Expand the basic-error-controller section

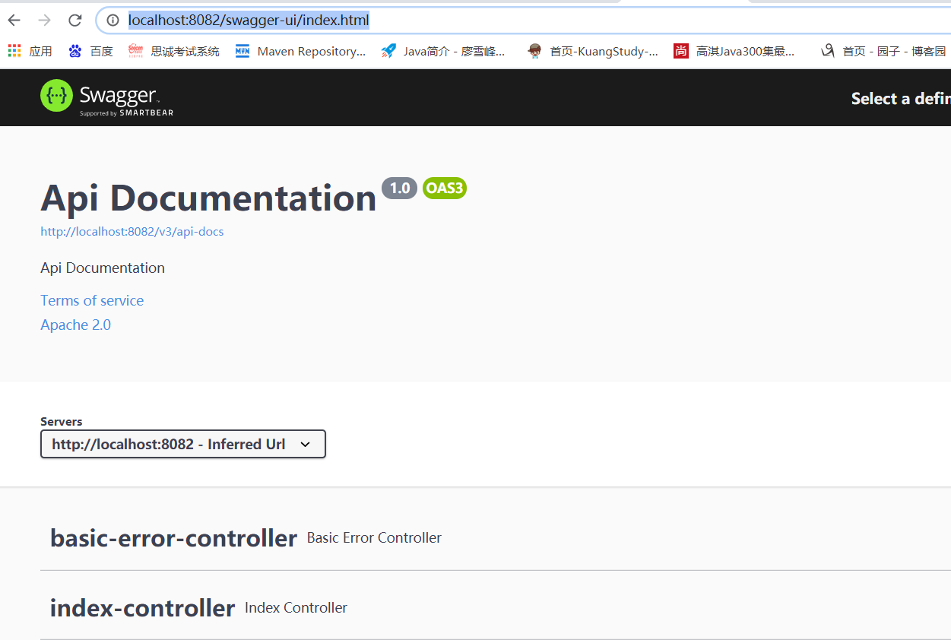pos(496,538)
